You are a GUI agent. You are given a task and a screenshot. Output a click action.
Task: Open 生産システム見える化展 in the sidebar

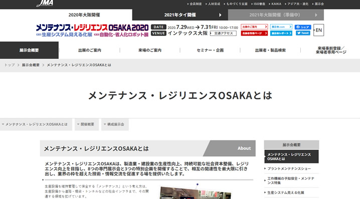(x=286, y=192)
